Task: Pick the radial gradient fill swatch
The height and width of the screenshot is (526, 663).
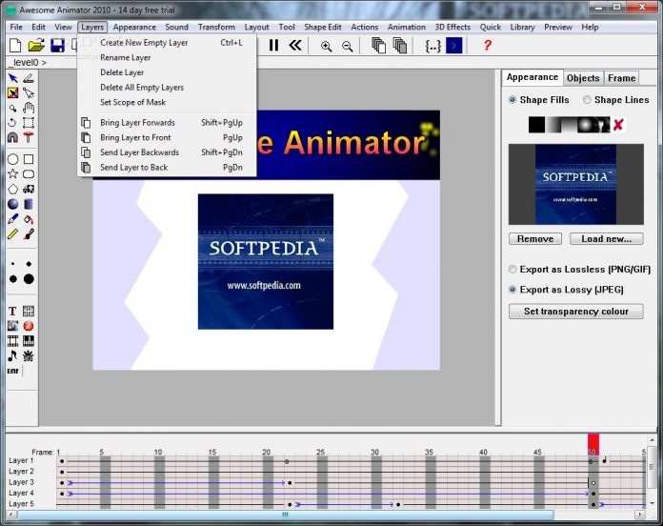Action: [586, 125]
